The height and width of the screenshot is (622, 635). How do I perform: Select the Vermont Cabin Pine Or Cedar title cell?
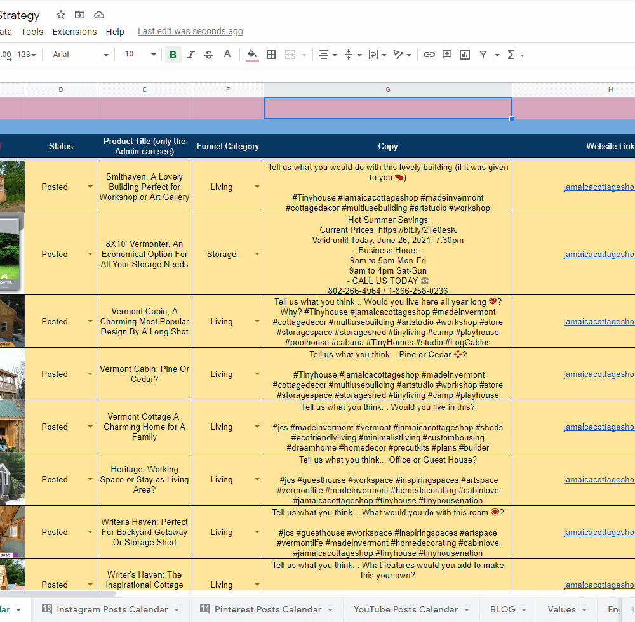click(144, 374)
